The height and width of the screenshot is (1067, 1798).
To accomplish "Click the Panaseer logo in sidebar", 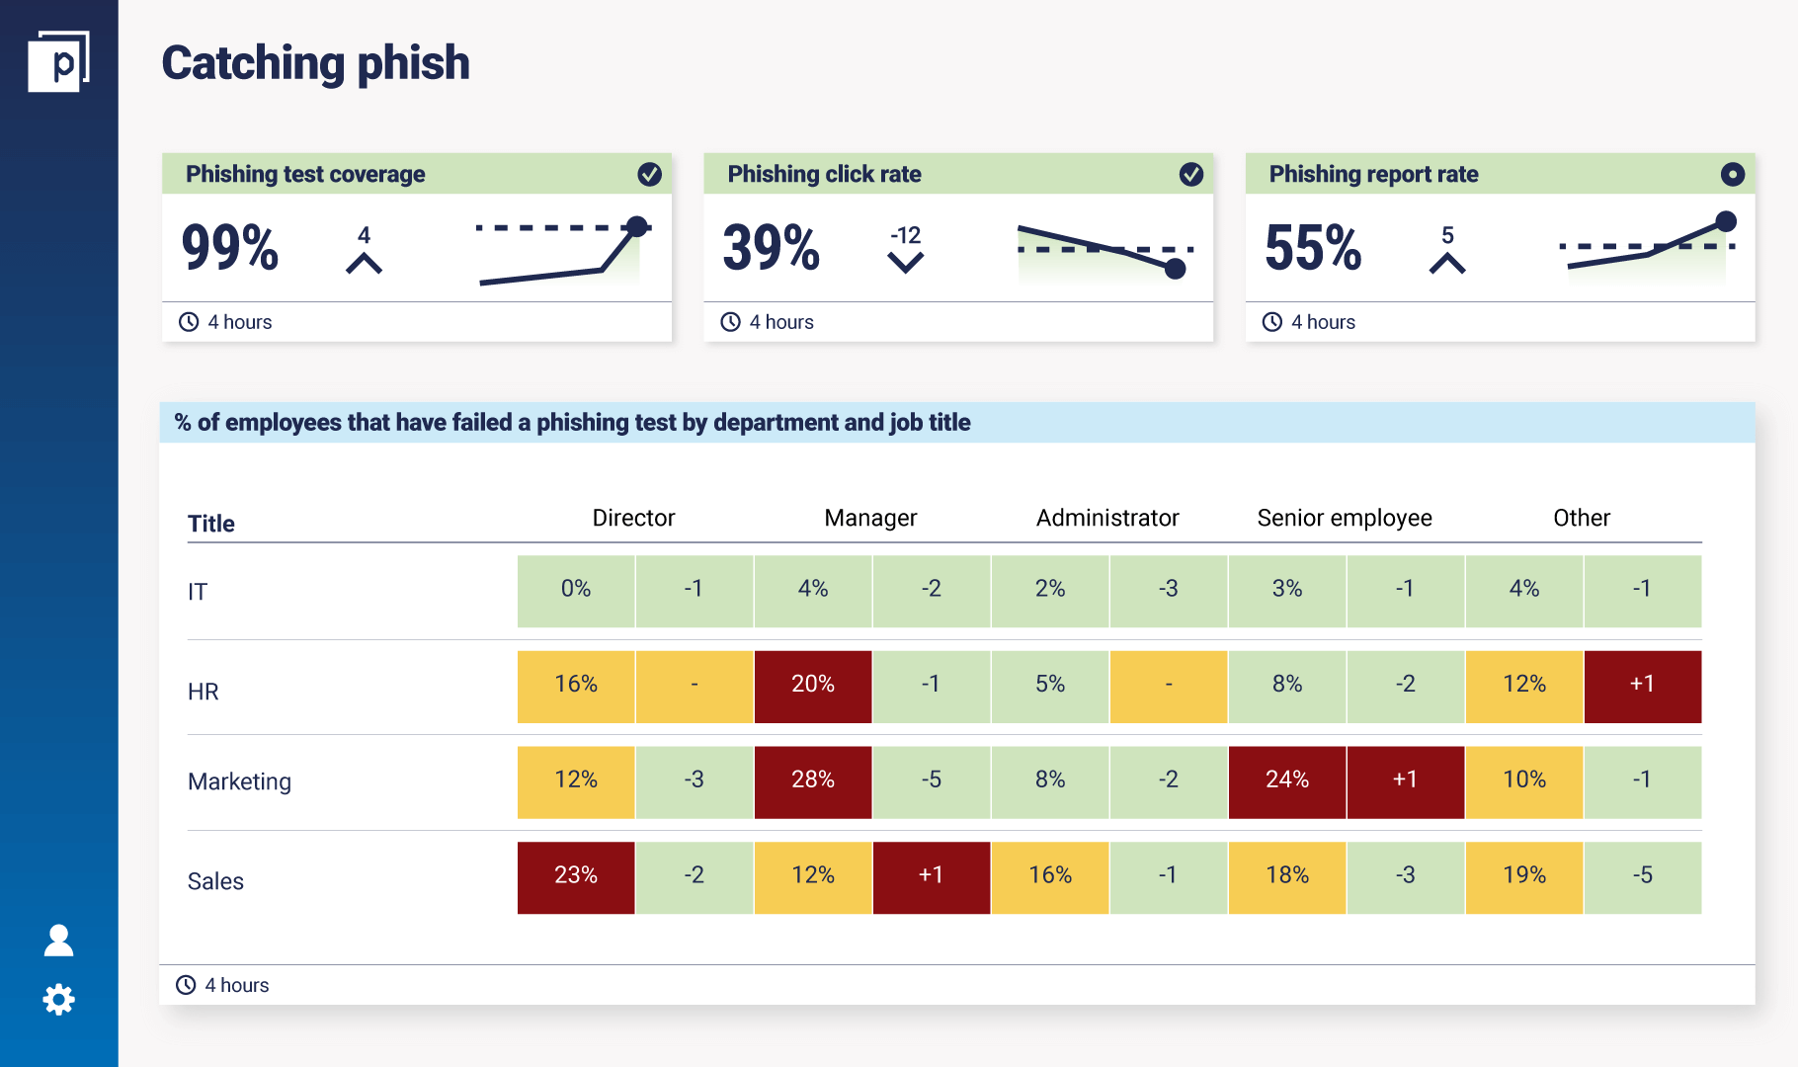I will click(x=58, y=61).
